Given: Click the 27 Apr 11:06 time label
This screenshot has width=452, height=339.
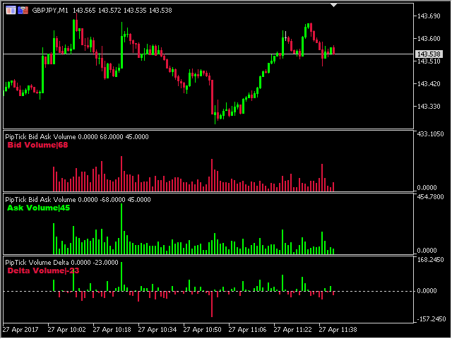Looking at the screenshot, I should [247, 330].
